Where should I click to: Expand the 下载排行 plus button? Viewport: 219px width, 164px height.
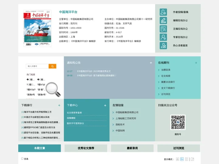click(x=59, y=105)
